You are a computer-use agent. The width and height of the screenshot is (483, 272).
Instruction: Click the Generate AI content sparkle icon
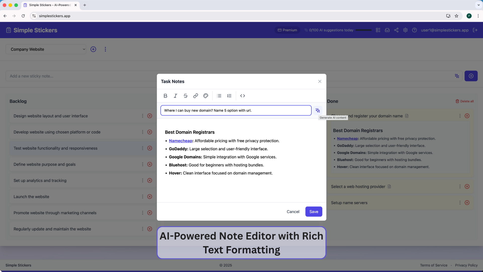coord(318,110)
